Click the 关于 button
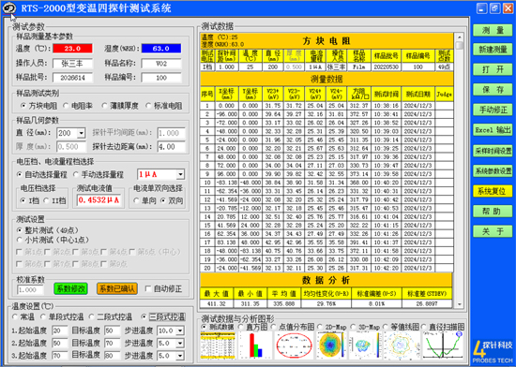The height and width of the screenshot is (367, 516). pos(493,231)
